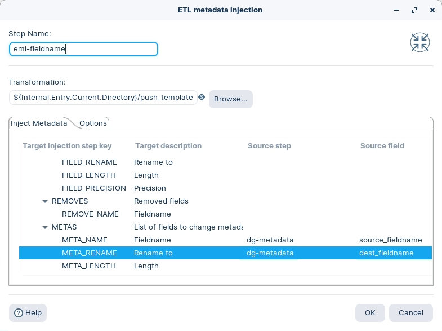
Task: Switch to the Options tab
Action: tap(93, 123)
